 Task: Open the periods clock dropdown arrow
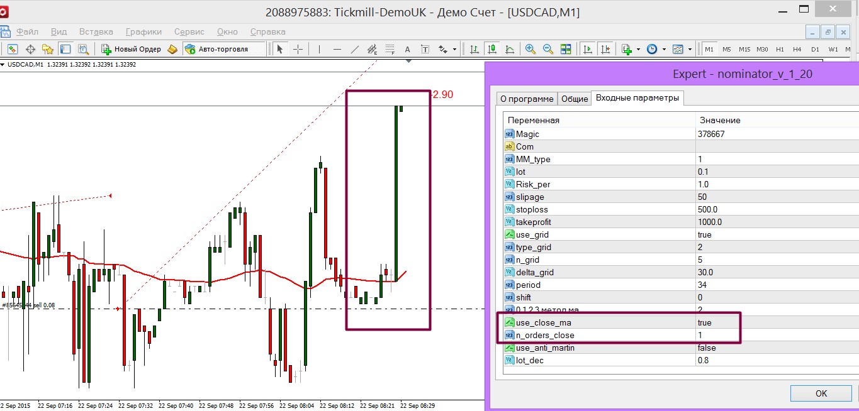coord(664,49)
